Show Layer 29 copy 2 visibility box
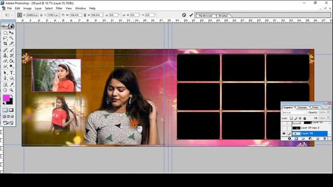This screenshot has width=333, height=187. tap(284, 128)
